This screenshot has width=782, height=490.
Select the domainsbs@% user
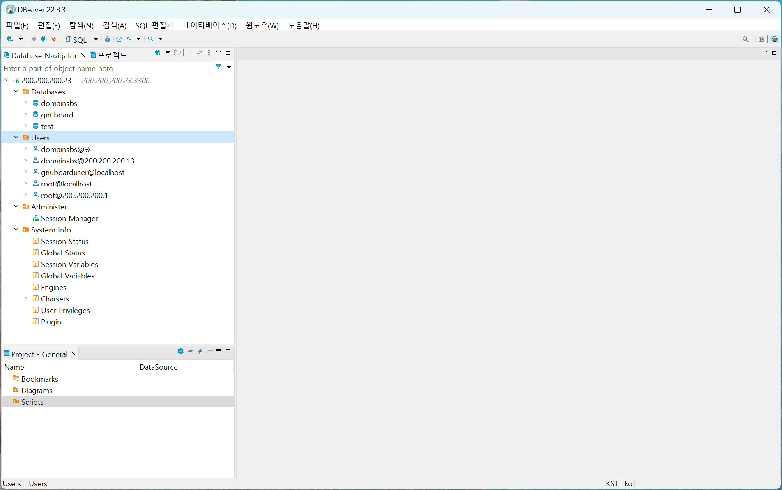[66, 150]
